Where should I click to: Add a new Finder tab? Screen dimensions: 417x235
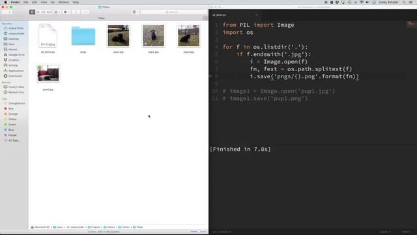[x=206, y=18]
